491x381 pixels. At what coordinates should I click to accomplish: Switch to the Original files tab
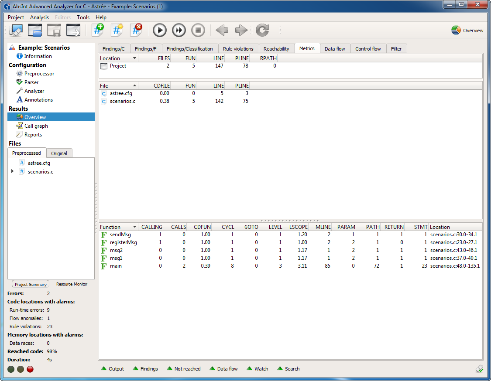(59, 153)
